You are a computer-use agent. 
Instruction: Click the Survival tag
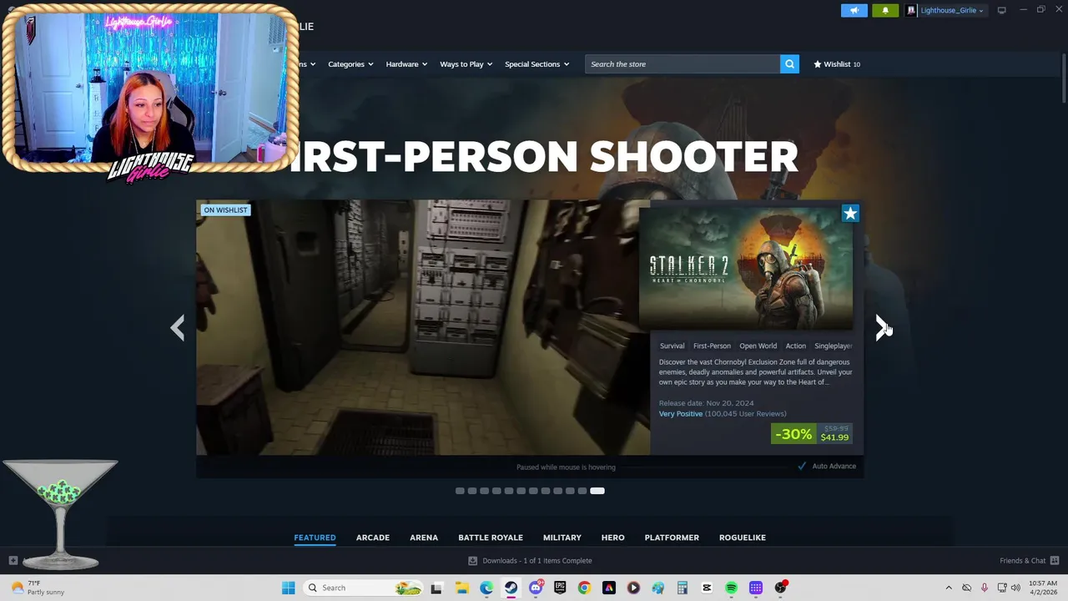[x=672, y=346]
